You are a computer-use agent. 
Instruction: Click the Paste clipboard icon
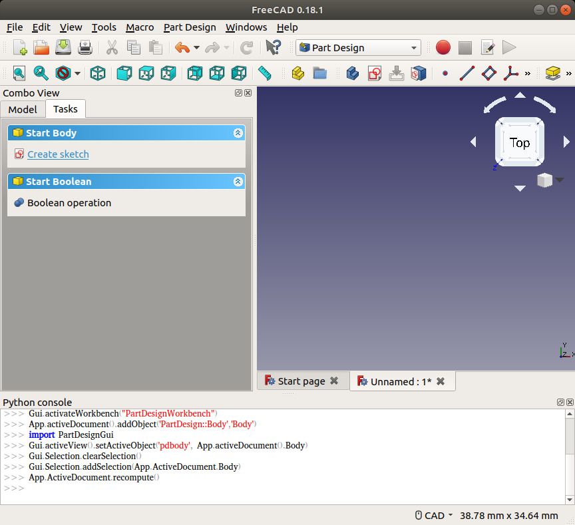pyautogui.click(x=156, y=48)
